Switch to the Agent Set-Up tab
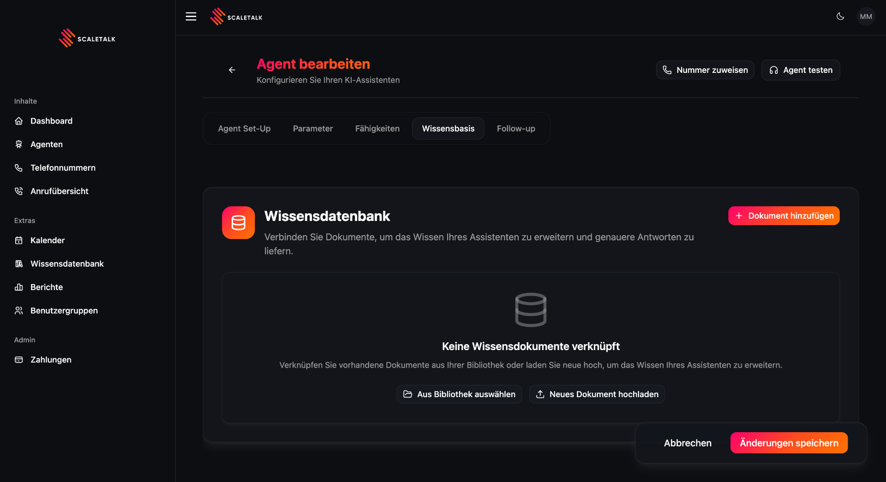886x482 pixels. (x=244, y=129)
